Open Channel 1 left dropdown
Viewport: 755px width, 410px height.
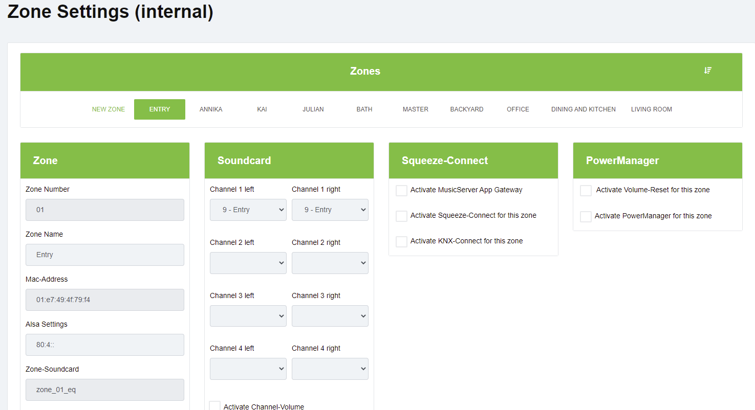tap(248, 210)
